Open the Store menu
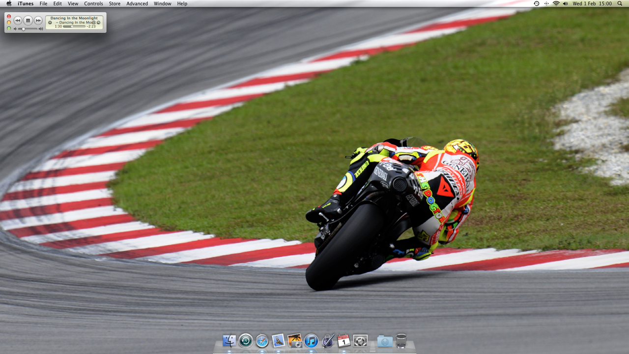 [x=114, y=3]
